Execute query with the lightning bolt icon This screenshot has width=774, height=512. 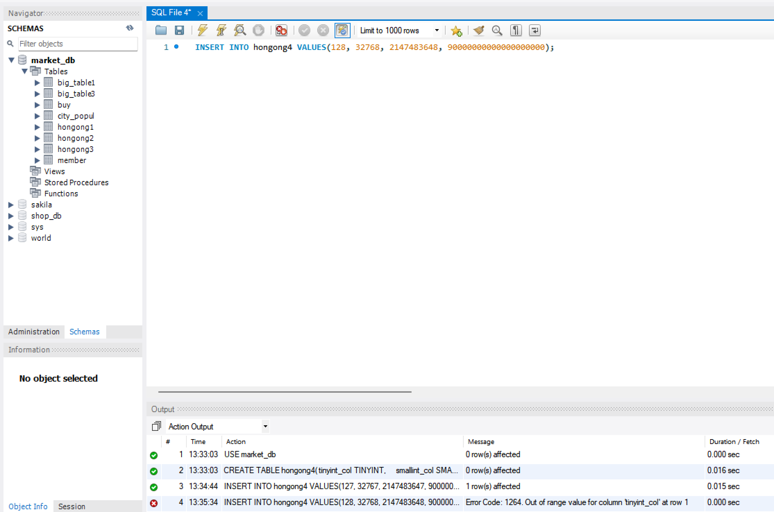click(202, 31)
